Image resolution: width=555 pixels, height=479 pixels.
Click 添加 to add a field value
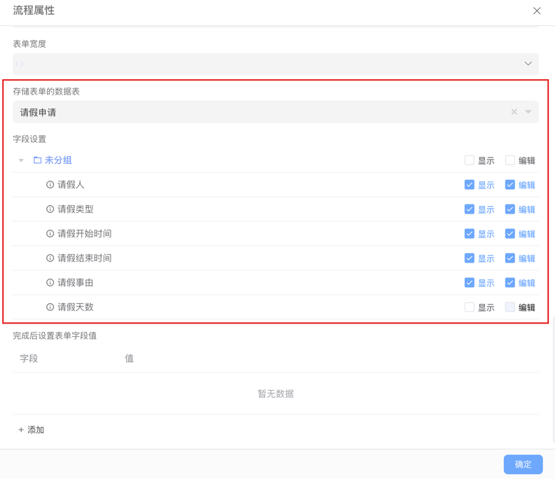tap(31, 430)
